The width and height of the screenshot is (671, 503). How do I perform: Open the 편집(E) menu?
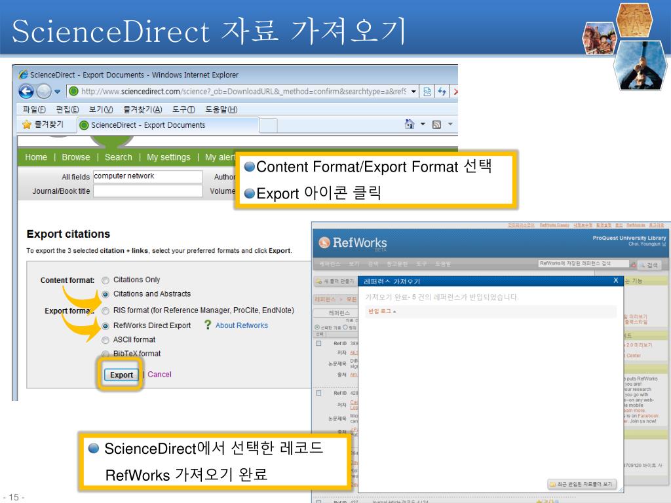[x=67, y=109]
